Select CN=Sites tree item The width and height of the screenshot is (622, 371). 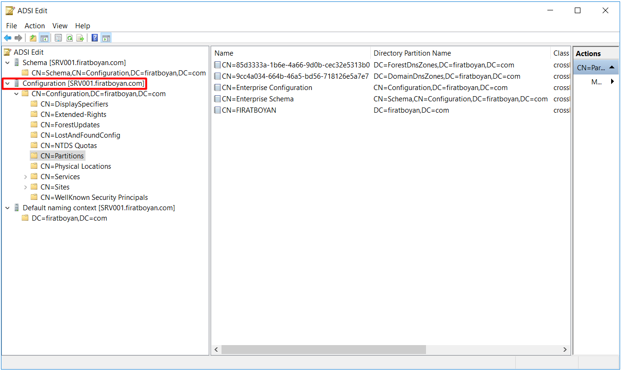click(x=55, y=187)
